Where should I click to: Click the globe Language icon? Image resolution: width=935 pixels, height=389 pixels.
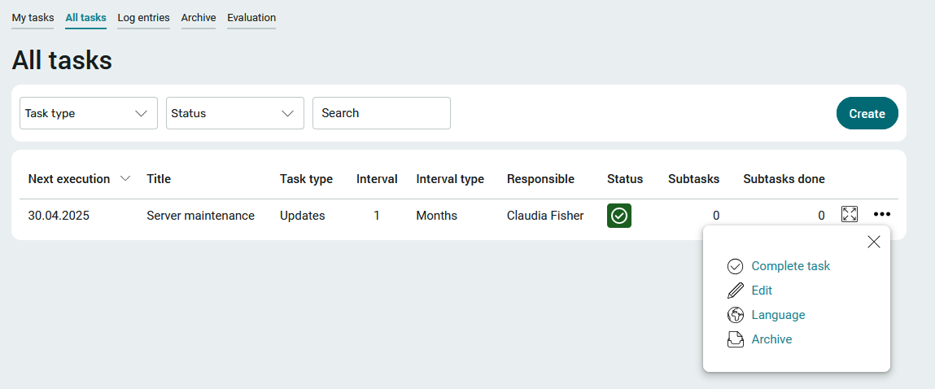coord(736,315)
